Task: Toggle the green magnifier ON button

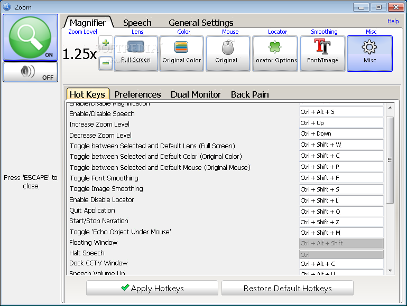Action: point(30,37)
